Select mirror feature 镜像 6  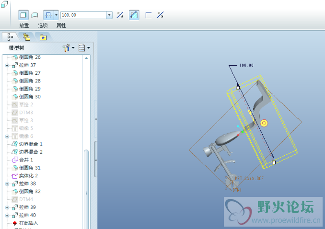26,136
